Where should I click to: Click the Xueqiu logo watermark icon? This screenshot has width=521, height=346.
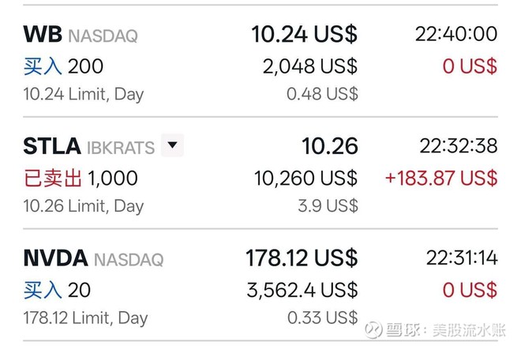coord(373,328)
